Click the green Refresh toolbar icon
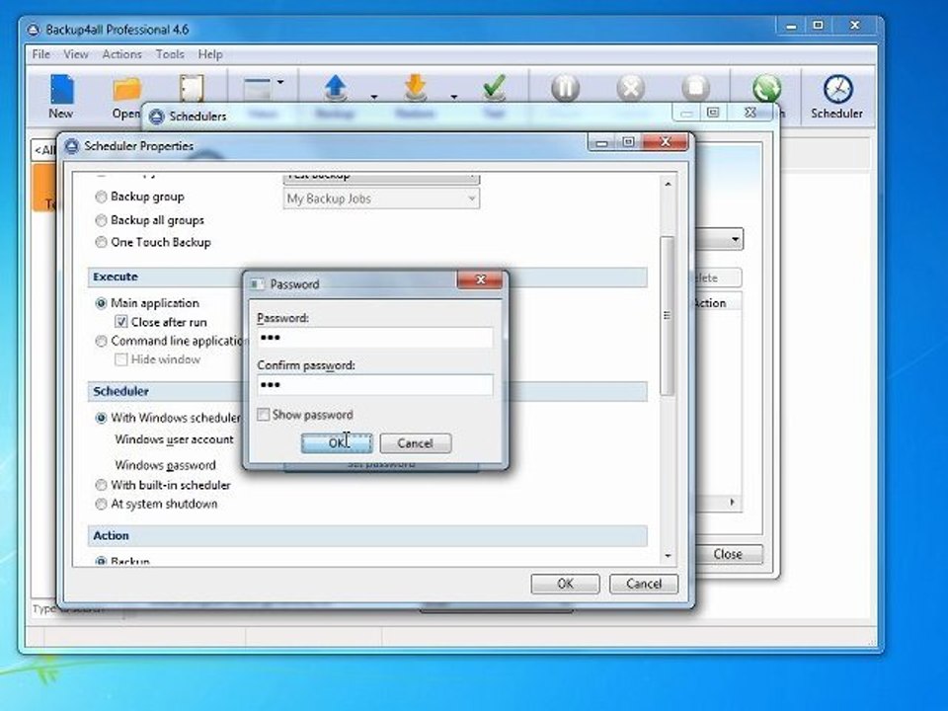 766,88
